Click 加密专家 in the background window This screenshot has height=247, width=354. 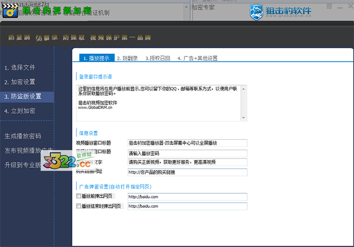204,7
